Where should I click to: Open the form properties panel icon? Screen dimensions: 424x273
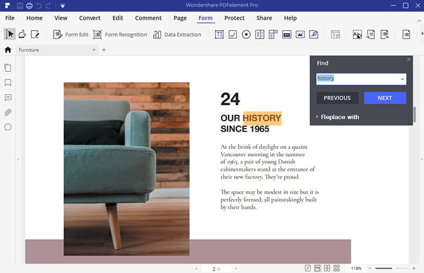pyautogui.click(x=335, y=34)
